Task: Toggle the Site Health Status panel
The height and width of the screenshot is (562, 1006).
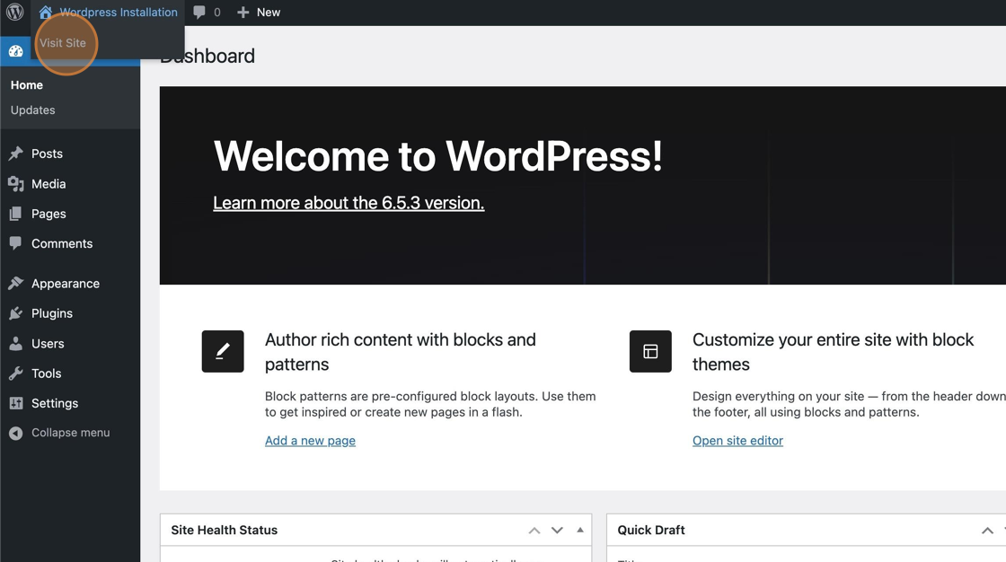Action: (580, 530)
